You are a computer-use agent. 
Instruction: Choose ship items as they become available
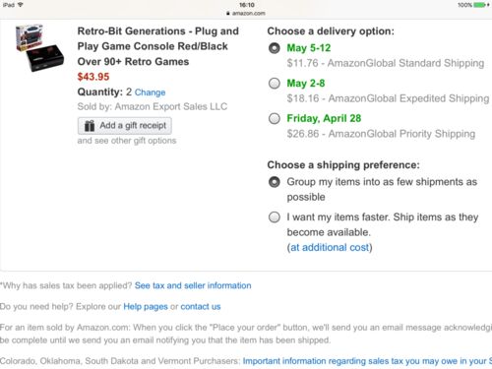[275, 217]
